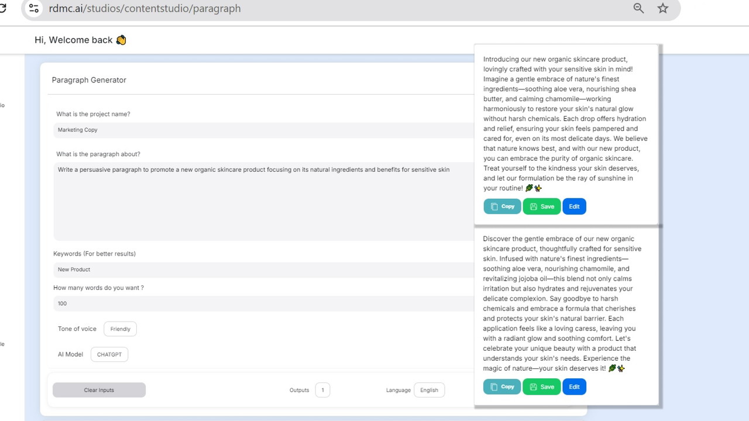Click the browser reload icon
This screenshot has height=421, width=749.
pyautogui.click(x=2, y=8)
